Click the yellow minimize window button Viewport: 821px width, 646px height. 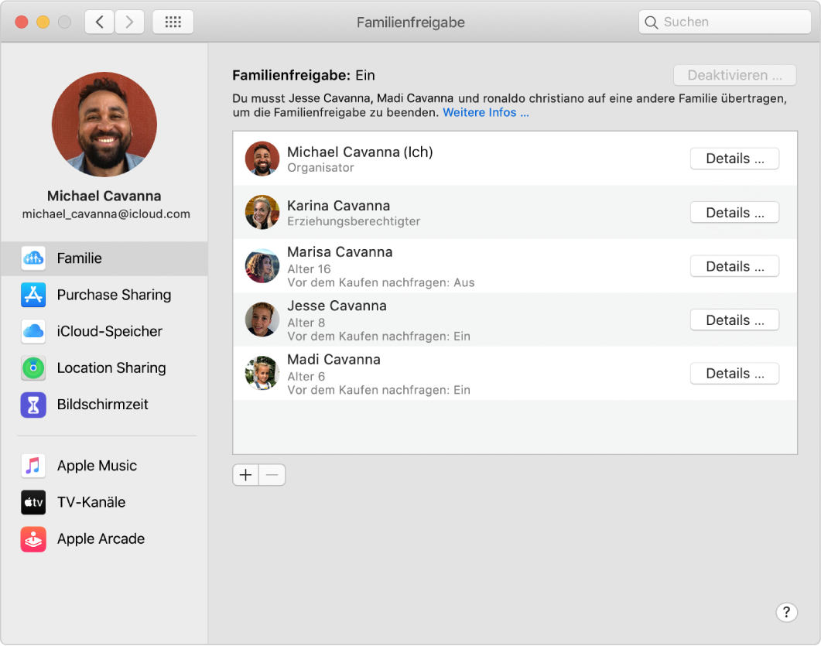point(43,22)
